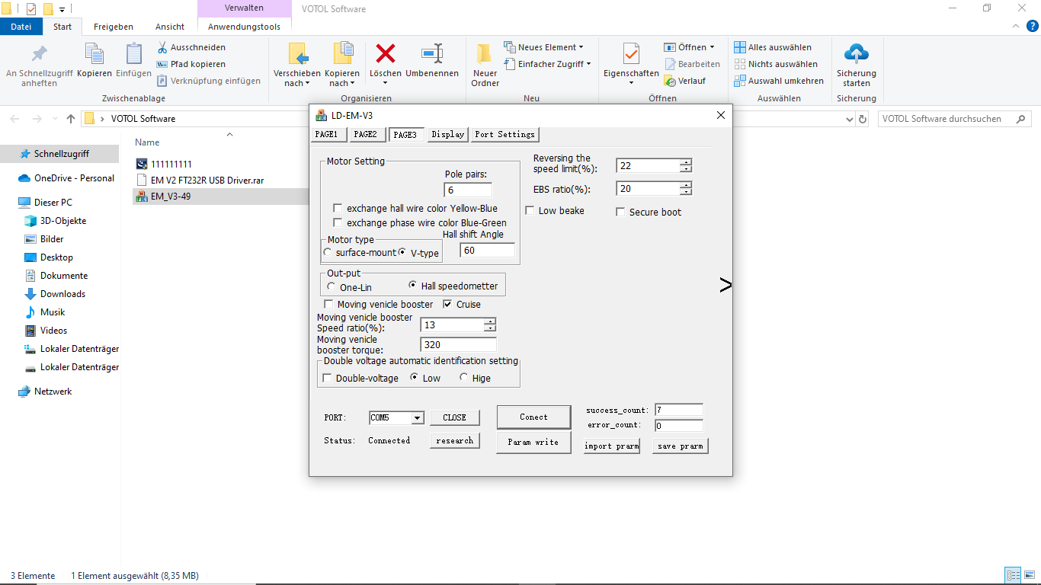Switch to the PAGE2 tab
Screen dimensions: 1041x585
tap(366, 135)
